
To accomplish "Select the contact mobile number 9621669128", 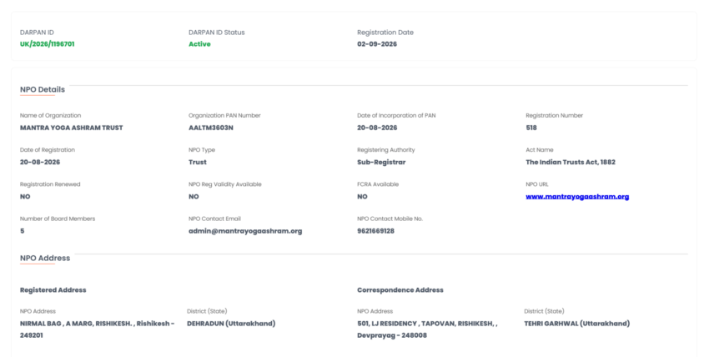I will (375, 231).
